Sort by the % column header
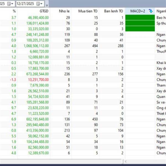Image resolution: width=166 pixels, height=166 pixels. click(x=14, y=11)
